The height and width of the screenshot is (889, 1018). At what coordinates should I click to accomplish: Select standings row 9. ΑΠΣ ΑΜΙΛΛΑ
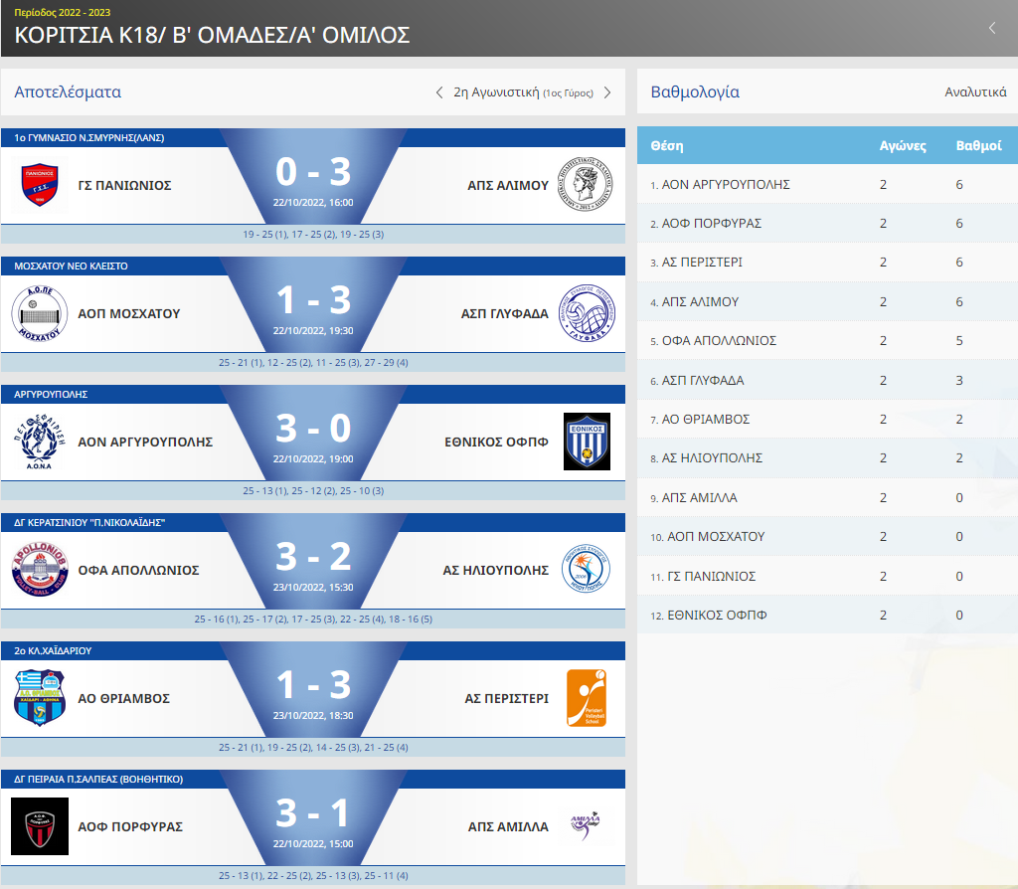828,498
